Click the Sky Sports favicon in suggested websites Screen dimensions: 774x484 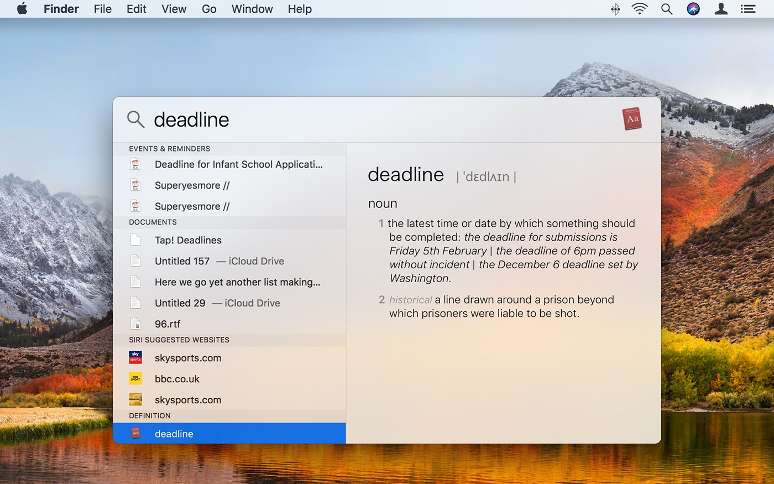tap(135, 357)
